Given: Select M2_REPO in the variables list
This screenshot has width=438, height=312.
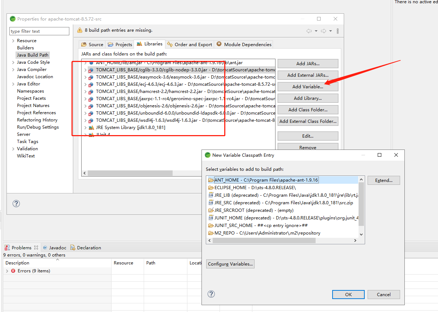Looking at the screenshot, I should point(253,233).
